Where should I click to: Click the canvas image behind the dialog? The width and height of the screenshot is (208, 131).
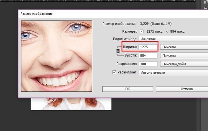point(71,104)
